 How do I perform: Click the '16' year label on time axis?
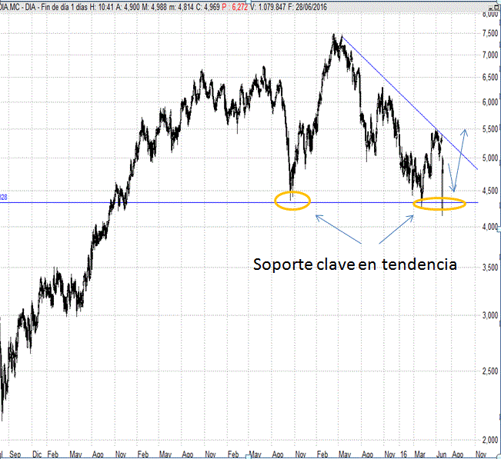tap(403, 454)
